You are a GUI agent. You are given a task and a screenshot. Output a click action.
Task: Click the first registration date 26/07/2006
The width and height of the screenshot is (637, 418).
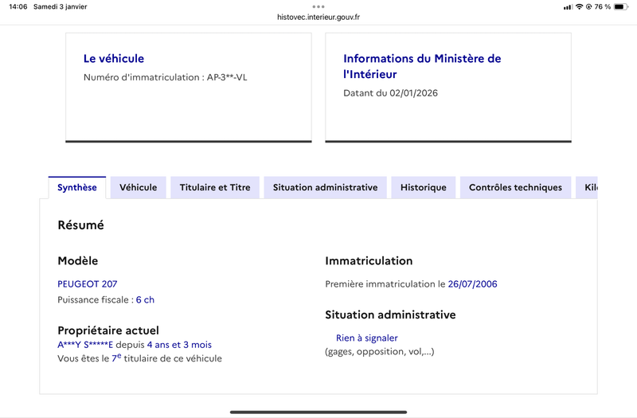[x=472, y=283]
